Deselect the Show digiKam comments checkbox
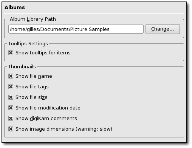This screenshot has width=192, height=148. coord(11,118)
